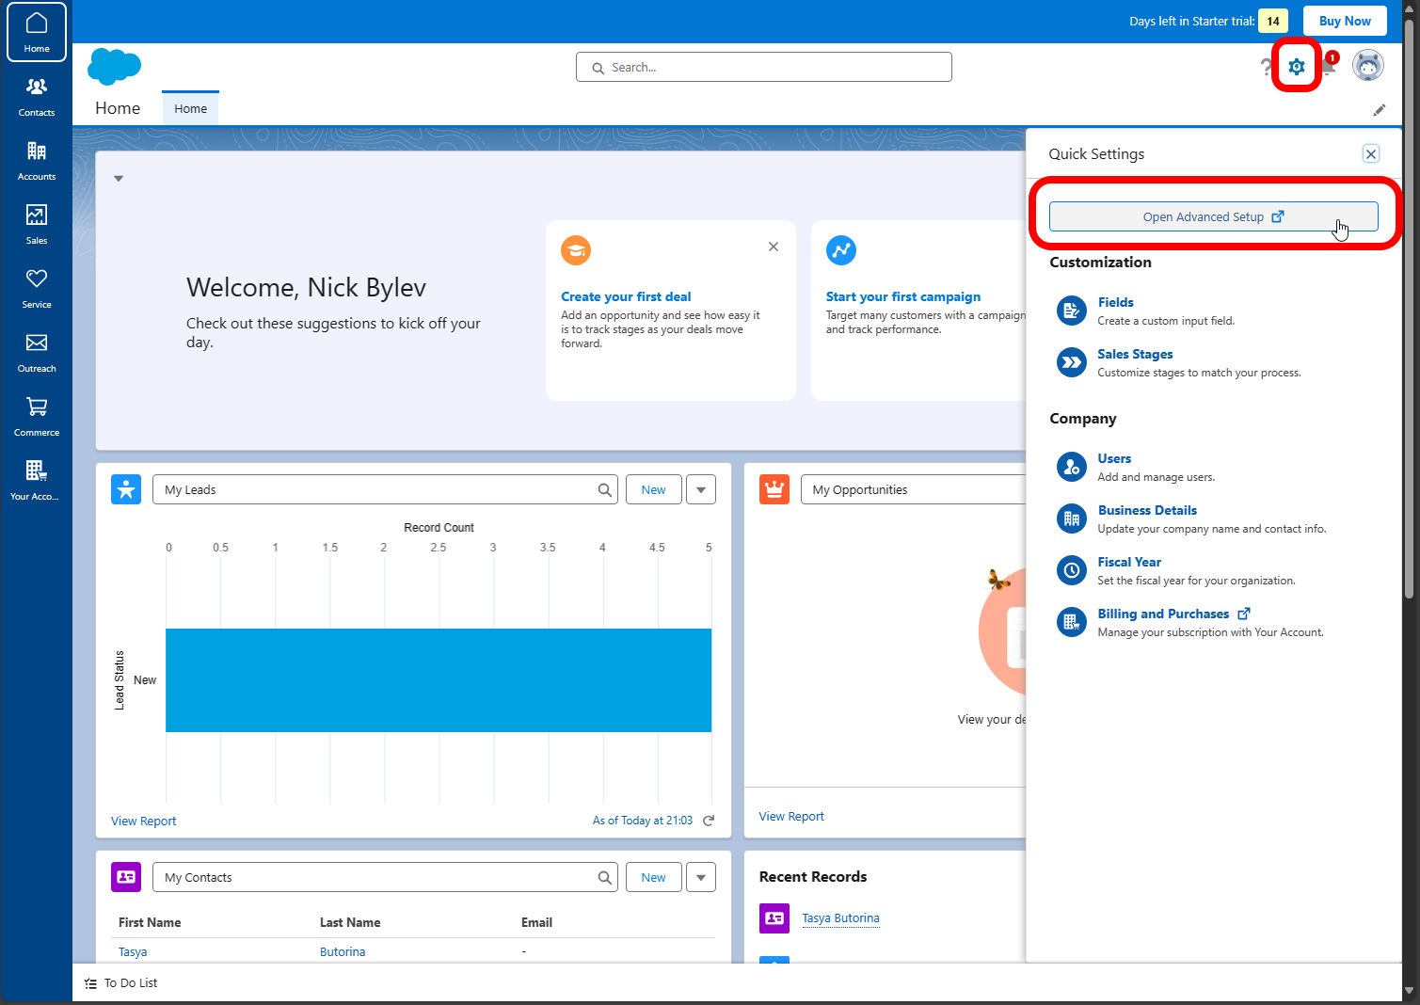Click the My Contacts card icon
Viewport: 1420px width, 1005px height.
coord(126,877)
